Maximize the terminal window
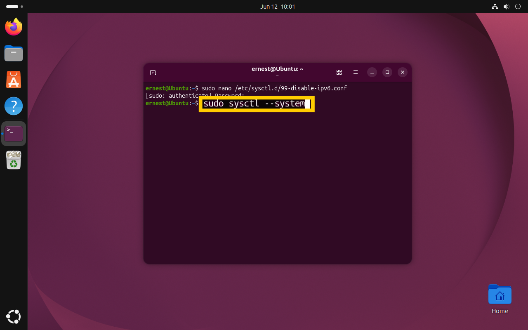Screen dimensions: 528x330 click(x=387, y=72)
